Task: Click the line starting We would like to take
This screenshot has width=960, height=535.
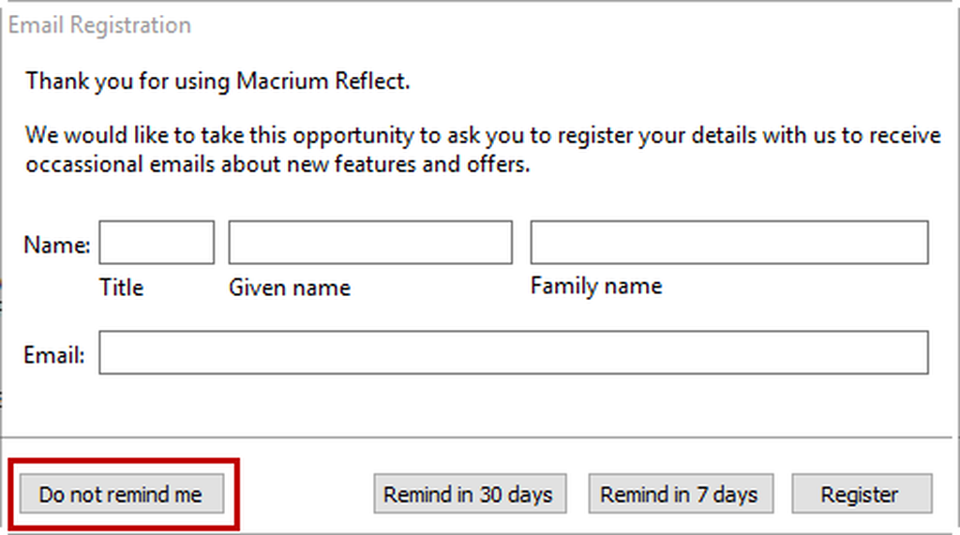Action: coord(483,135)
